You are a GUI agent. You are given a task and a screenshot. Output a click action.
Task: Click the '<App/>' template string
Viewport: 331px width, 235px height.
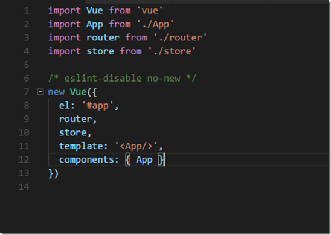click(x=136, y=146)
